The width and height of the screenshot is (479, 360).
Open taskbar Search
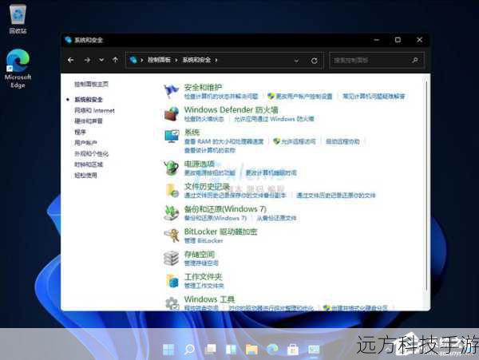coord(189,350)
